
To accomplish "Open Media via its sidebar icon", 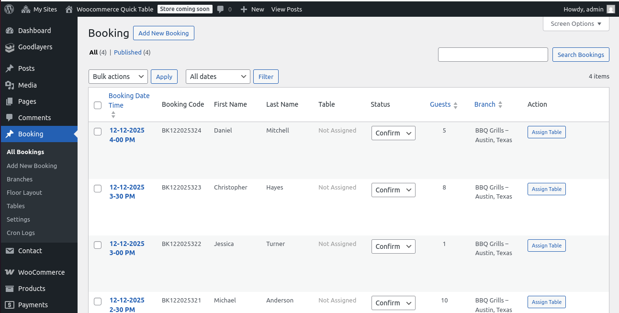I will coord(10,85).
